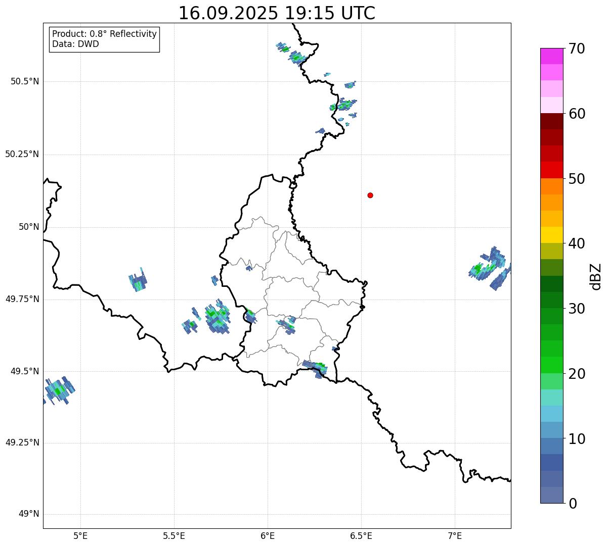The width and height of the screenshot is (608, 546).
Task: Click the magenta top swatch of colorbar
Action: [x=551, y=56]
